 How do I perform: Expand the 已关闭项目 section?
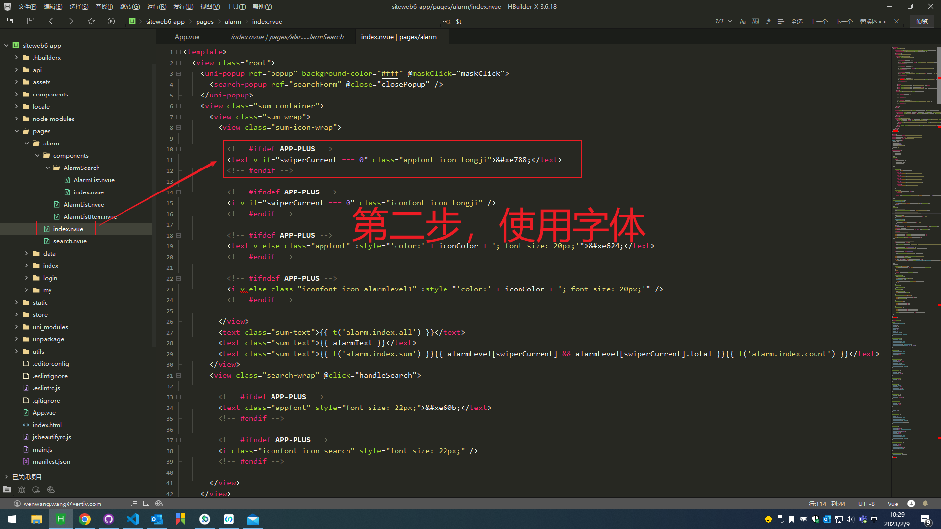[x=6, y=477]
